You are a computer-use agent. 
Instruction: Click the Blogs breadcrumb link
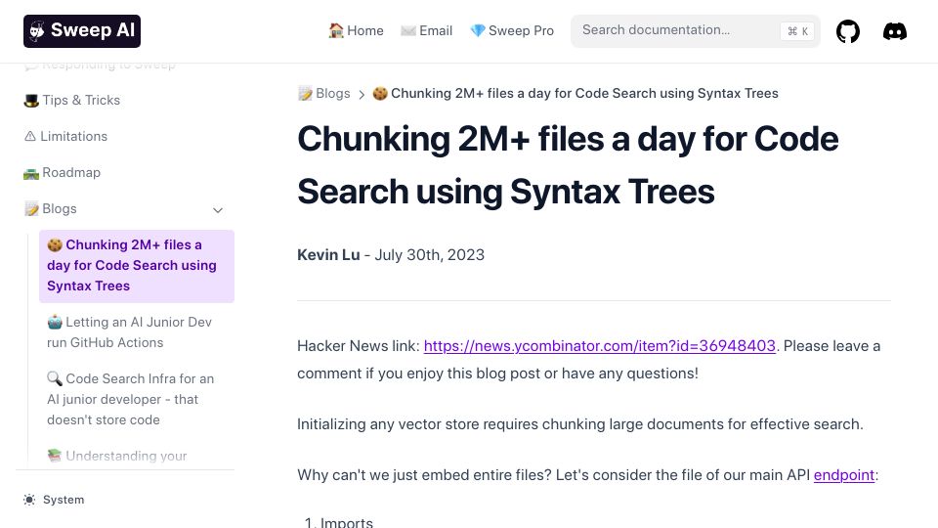click(323, 94)
